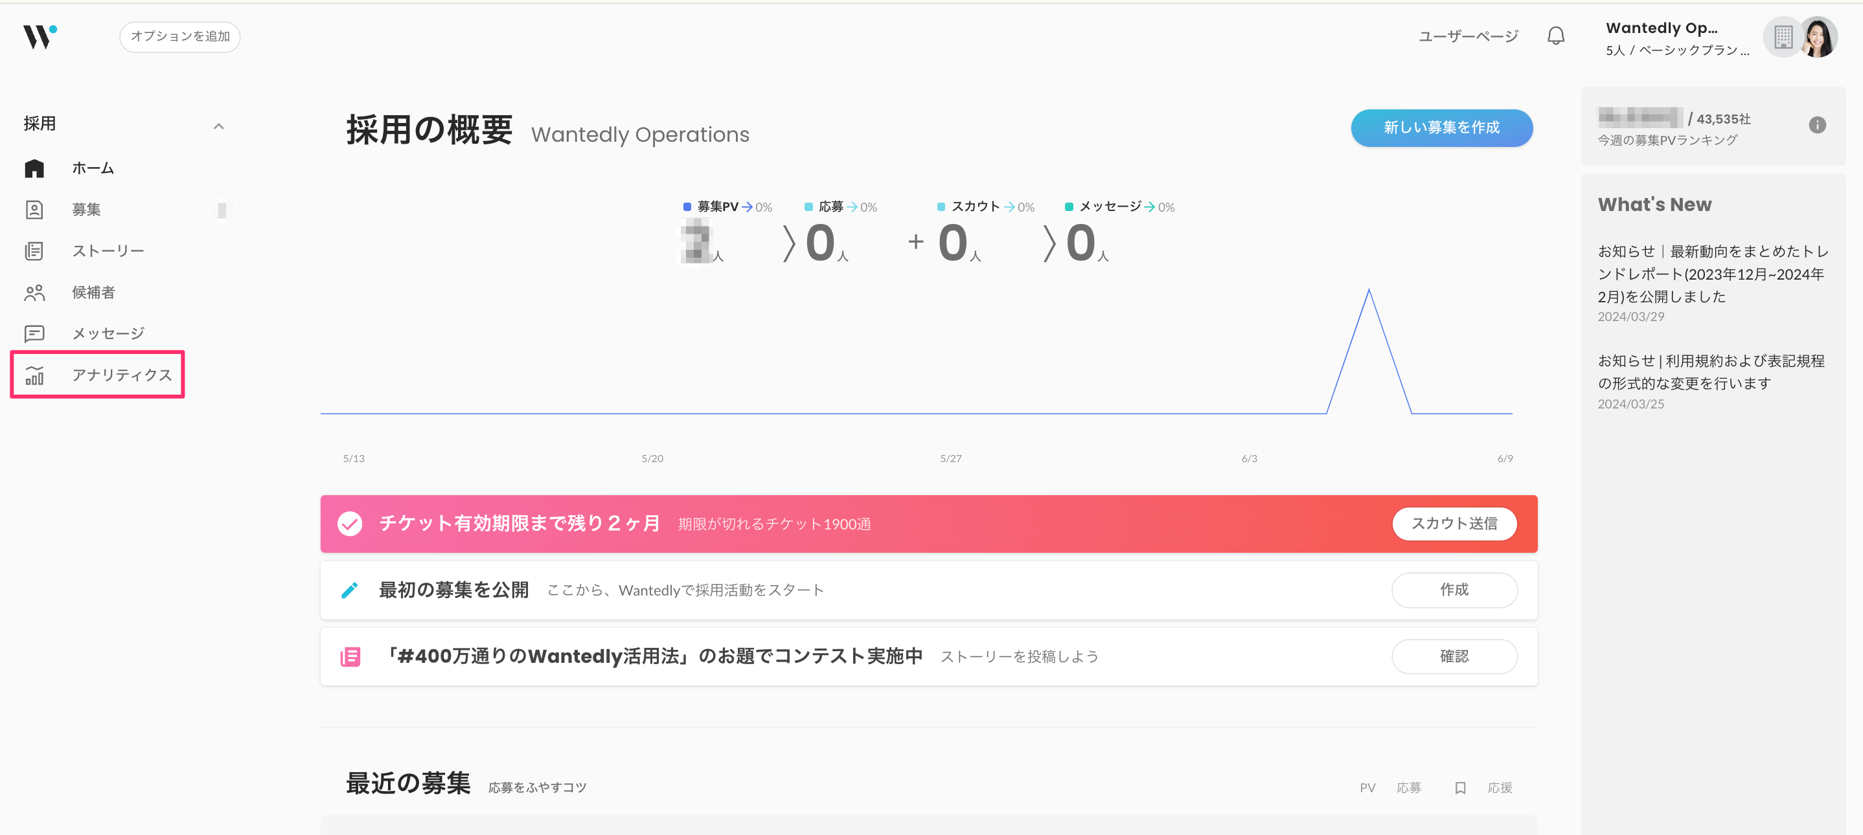
Task: Open 募集 in the sidebar
Action: tap(86, 210)
